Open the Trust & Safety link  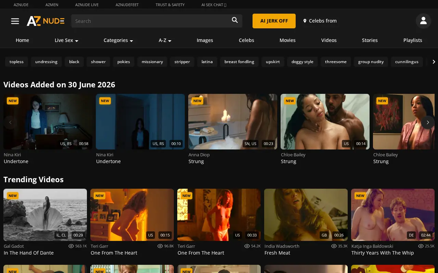click(x=170, y=5)
